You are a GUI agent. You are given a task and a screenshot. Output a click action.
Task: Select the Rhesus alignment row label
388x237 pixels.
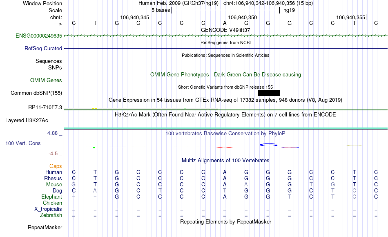(x=53, y=178)
